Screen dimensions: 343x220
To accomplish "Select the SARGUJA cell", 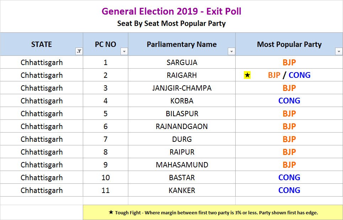I will (182, 63).
